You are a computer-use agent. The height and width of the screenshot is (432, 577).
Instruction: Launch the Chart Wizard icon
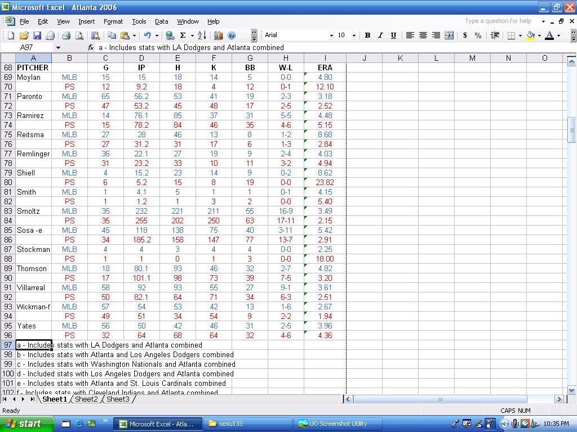pos(219,35)
